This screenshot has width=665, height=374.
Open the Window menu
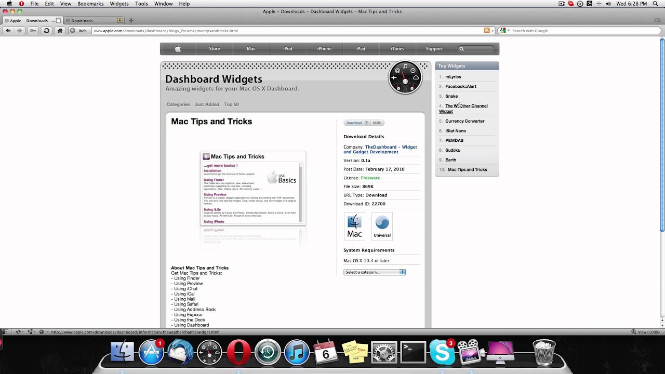[x=164, y=4]
